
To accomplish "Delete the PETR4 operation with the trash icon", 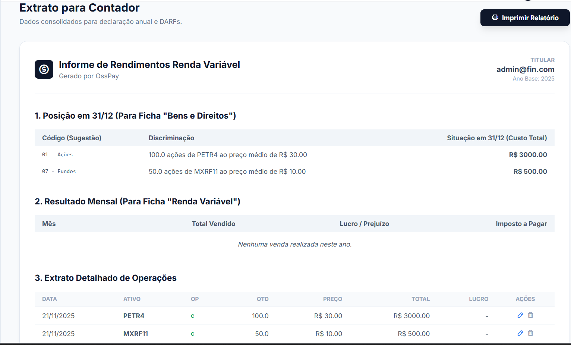I will [x=530, y=315].
